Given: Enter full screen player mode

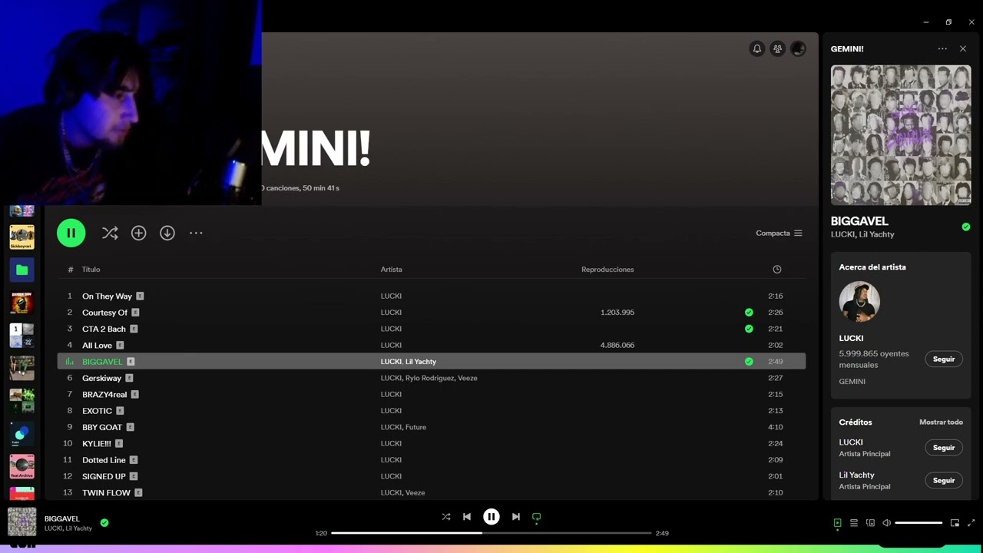Looking at the screenshot, I should (971, 523).
